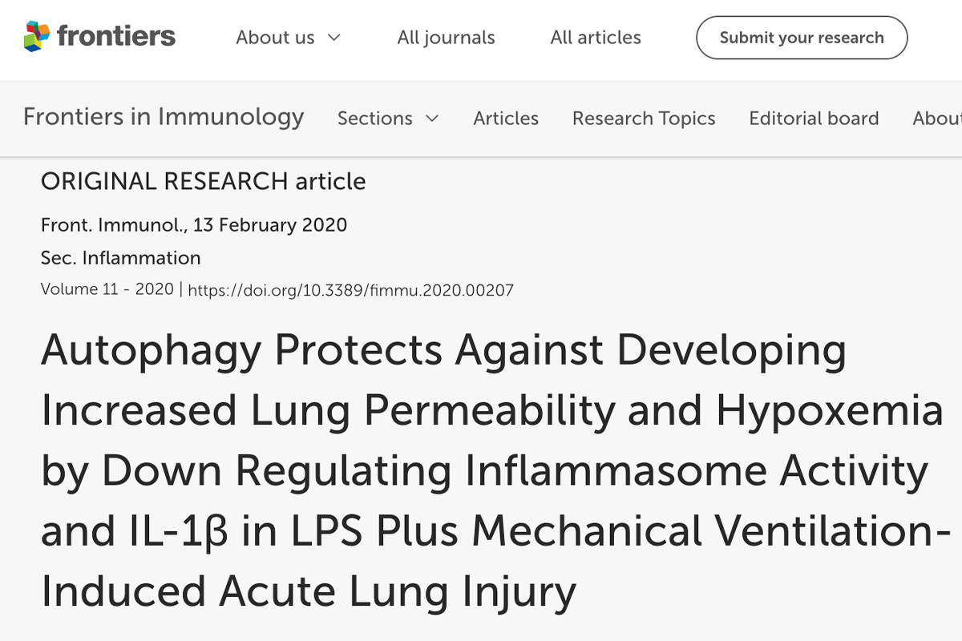Viewport: 962px width, 641px height.
Task: Click the ORIGINAL RESEARCH article label
Action: (203, 182)
